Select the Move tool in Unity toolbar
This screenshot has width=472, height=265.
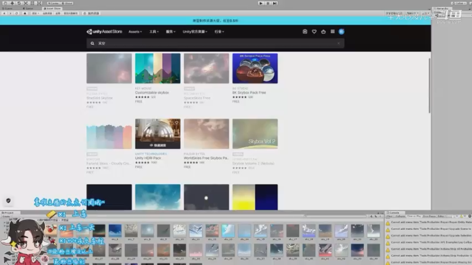[x=12, y=3]
